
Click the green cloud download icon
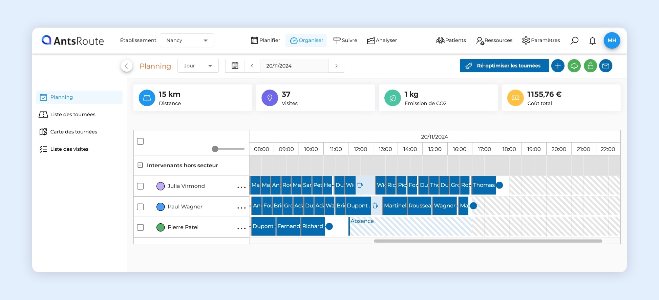pyautogui.click(x=574, y=66)
